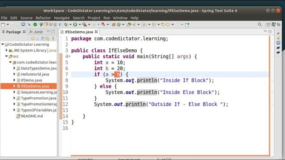Click the Coverage run icon
The image size is (285, 160).
85,24
